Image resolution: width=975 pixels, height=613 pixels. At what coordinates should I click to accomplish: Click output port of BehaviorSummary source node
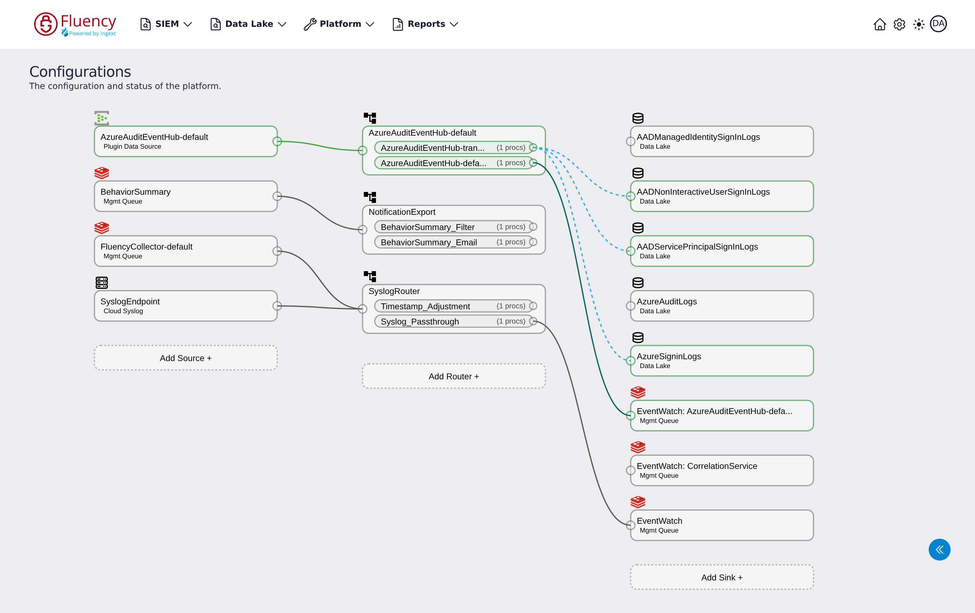coord(277,197)
